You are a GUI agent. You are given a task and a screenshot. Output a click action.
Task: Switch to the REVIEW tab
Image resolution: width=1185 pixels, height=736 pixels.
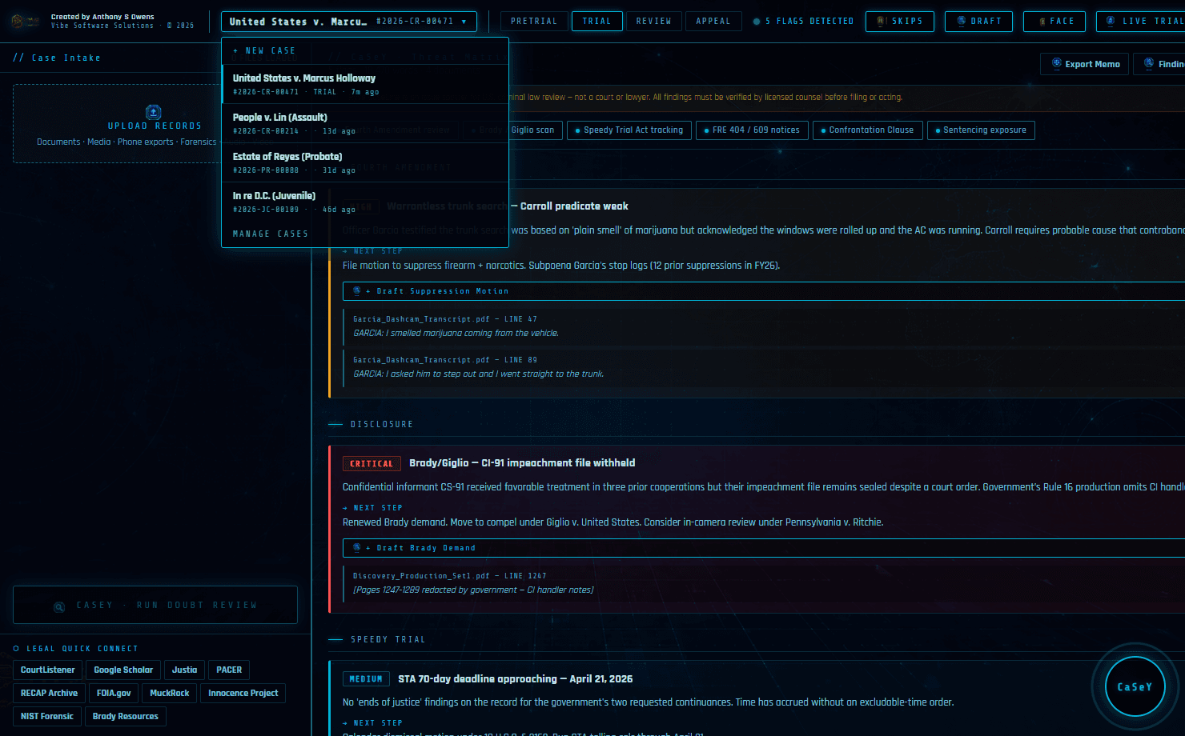coord(654,22)
